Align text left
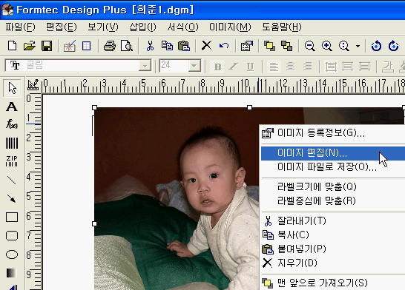Image resolution: width=405 pixels, height=290 pixels. pyautogui.click(x=274, y=67)
